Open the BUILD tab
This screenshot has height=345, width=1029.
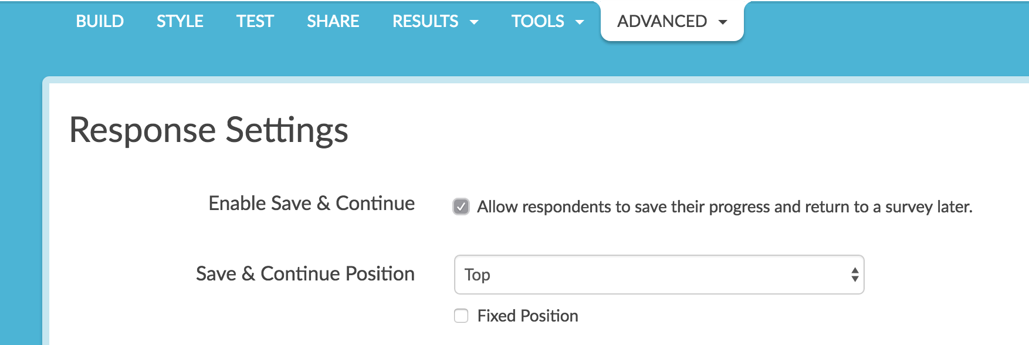[x=100, y=21]
